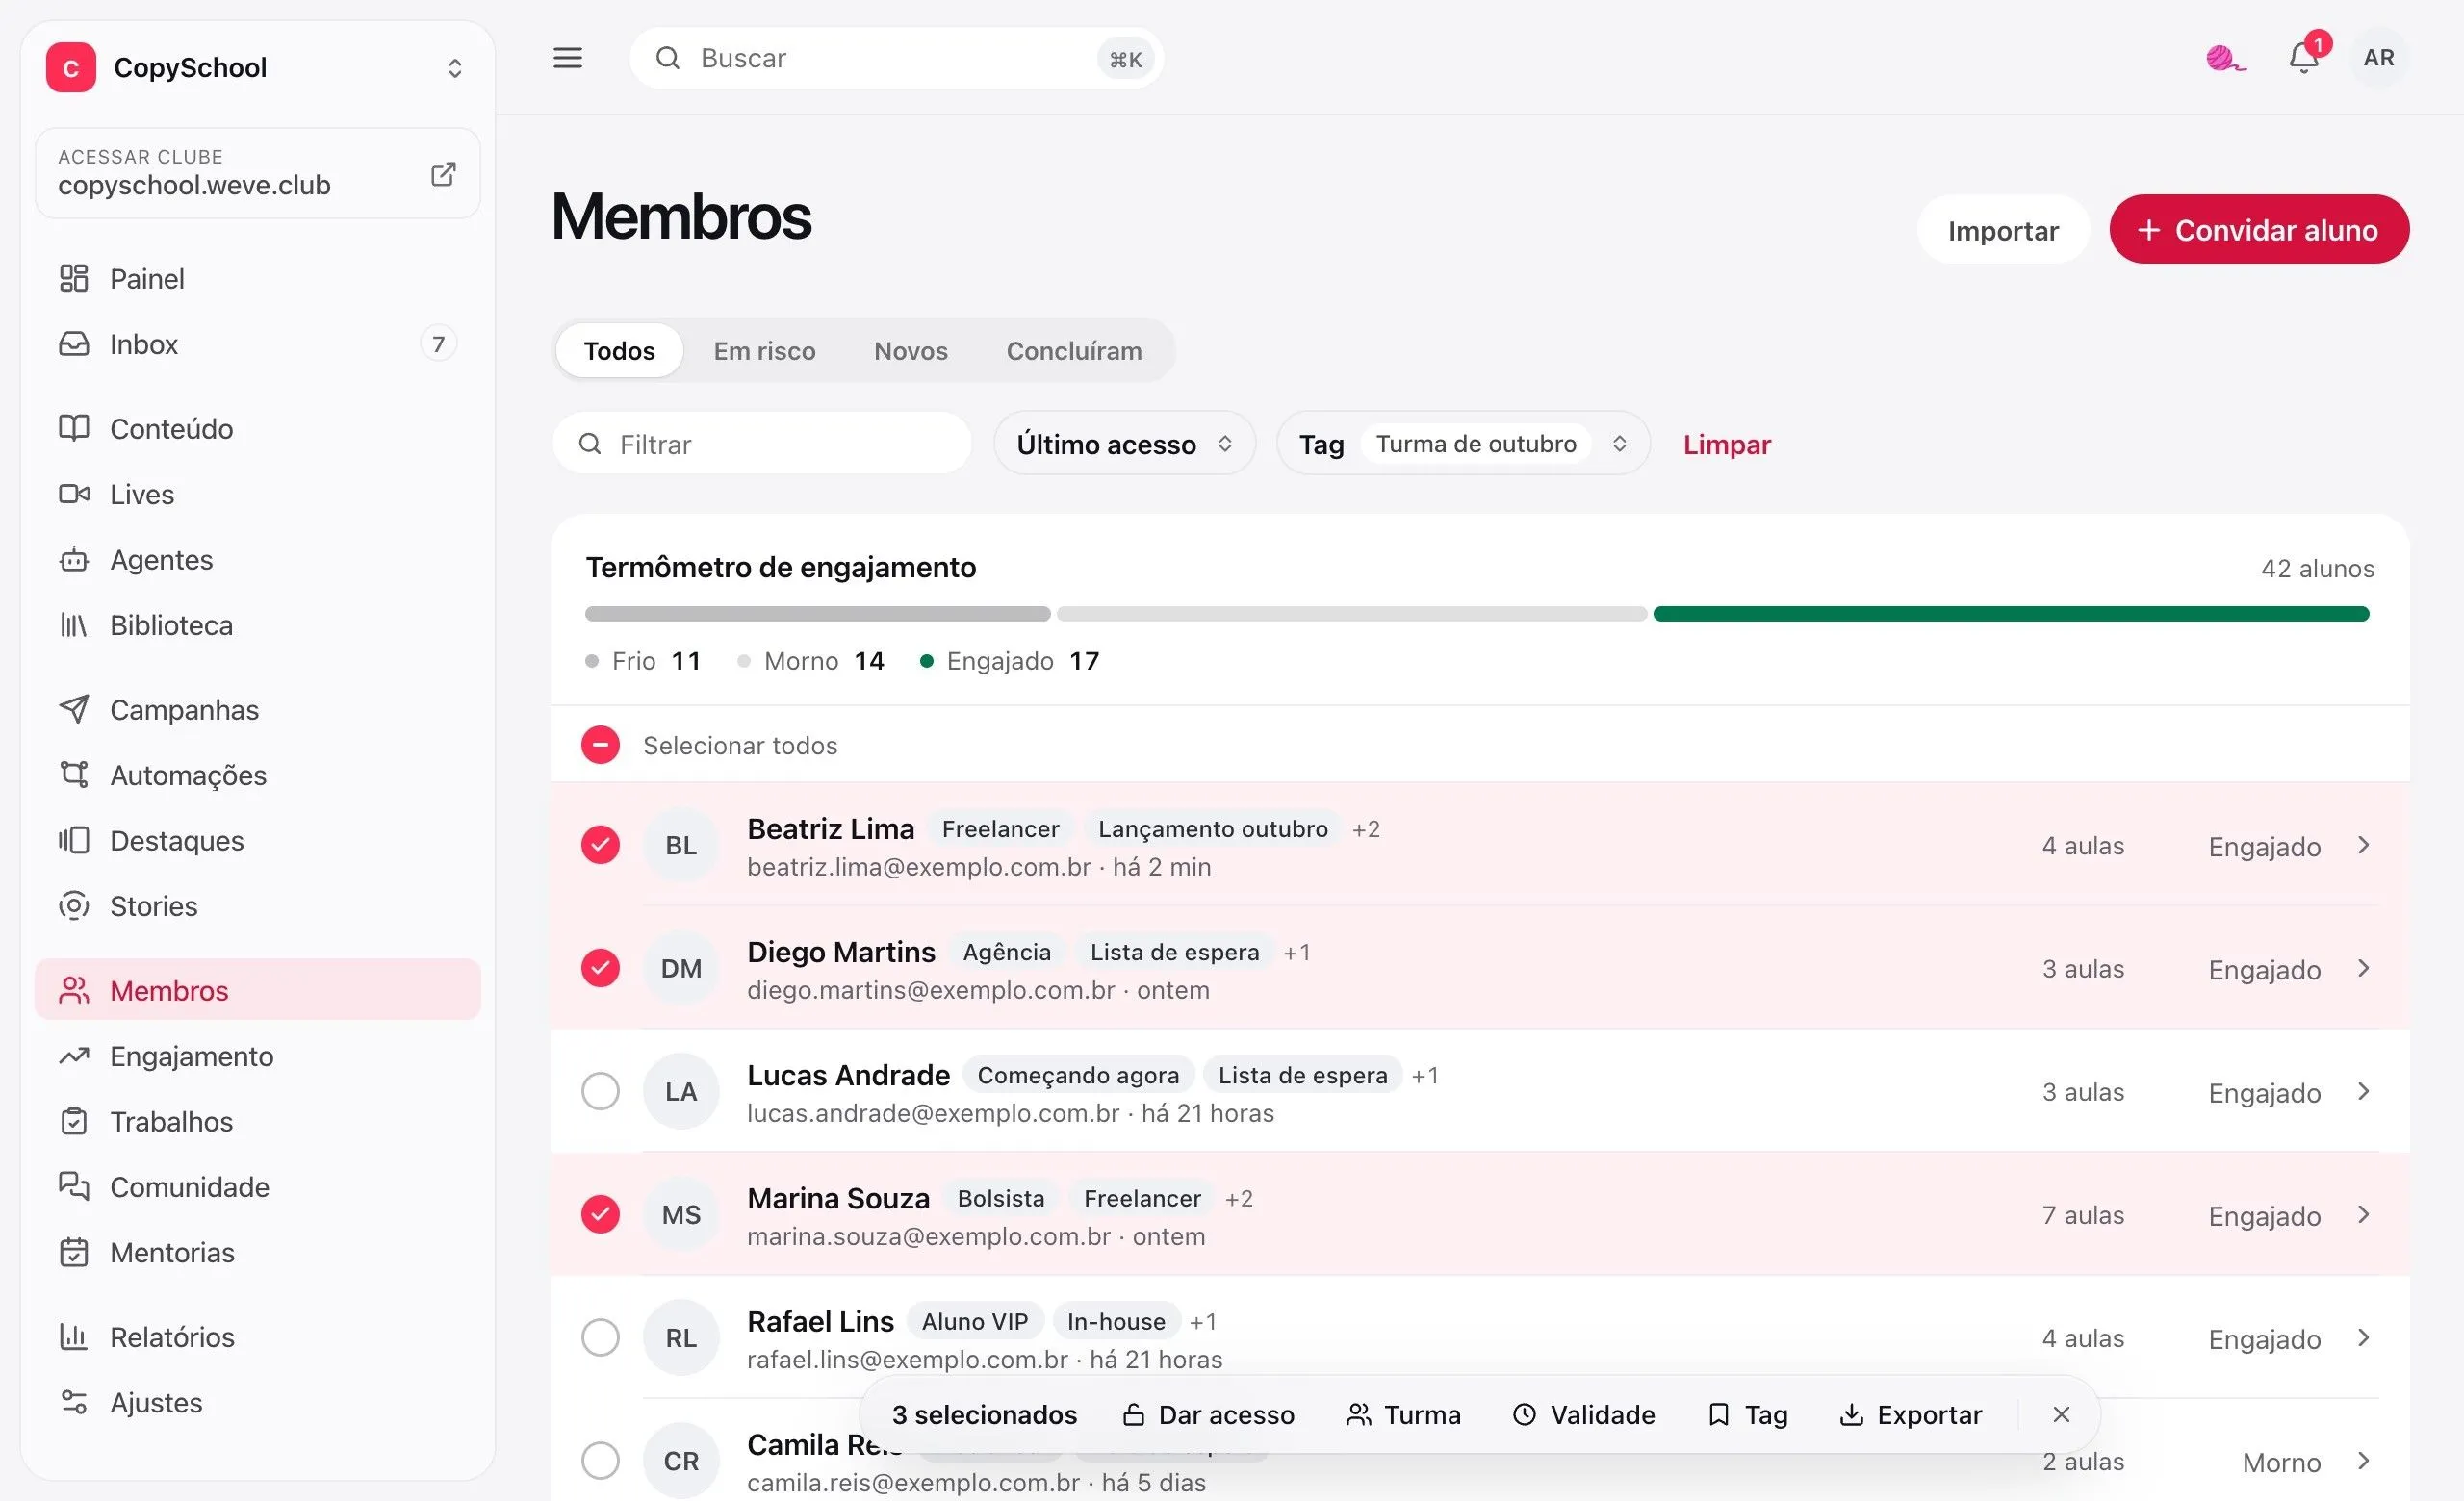Screen dimensions: 2464x1501
Task: Click the Importar button
Action: [x=2003, y=230]
